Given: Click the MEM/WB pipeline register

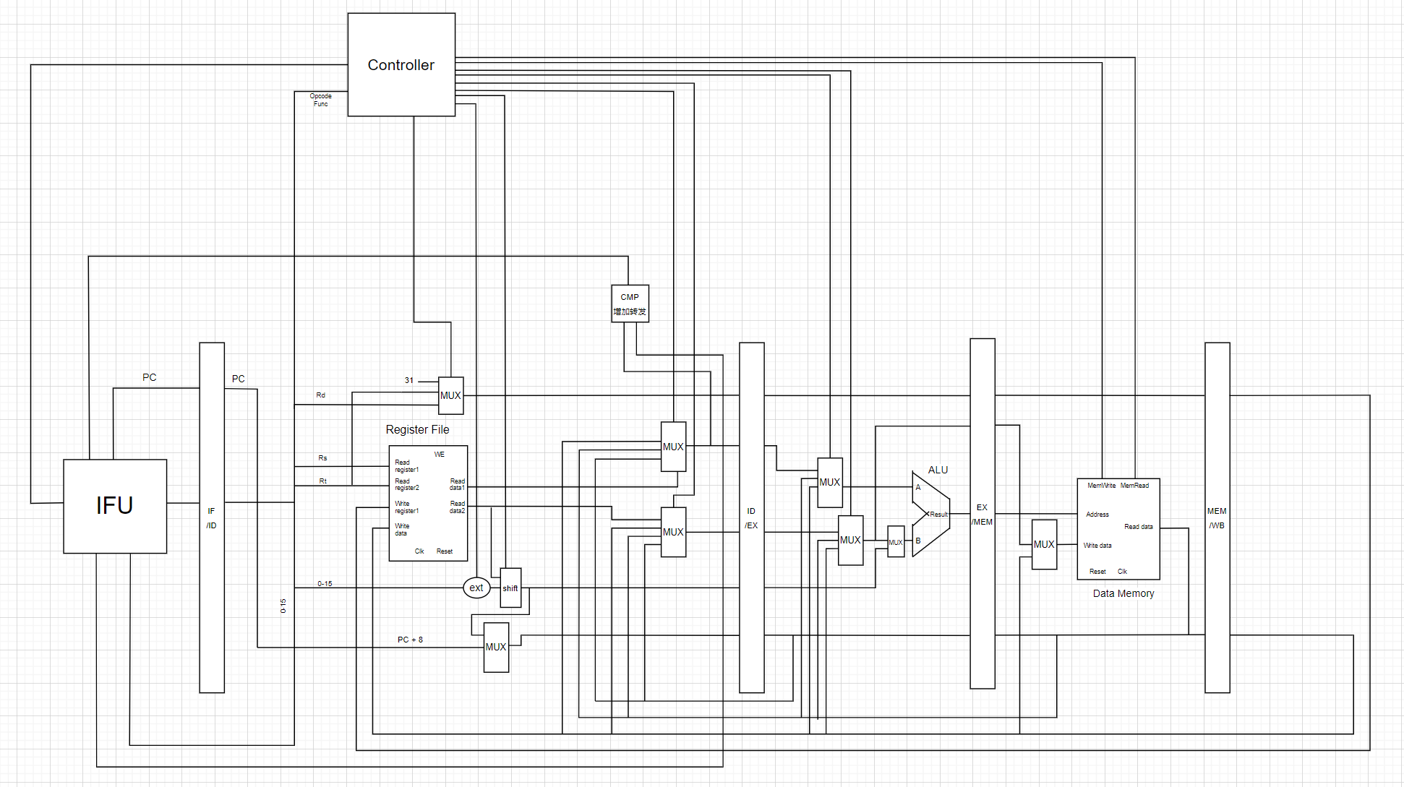Looking at the screenshot, I should click(1217, 517).
